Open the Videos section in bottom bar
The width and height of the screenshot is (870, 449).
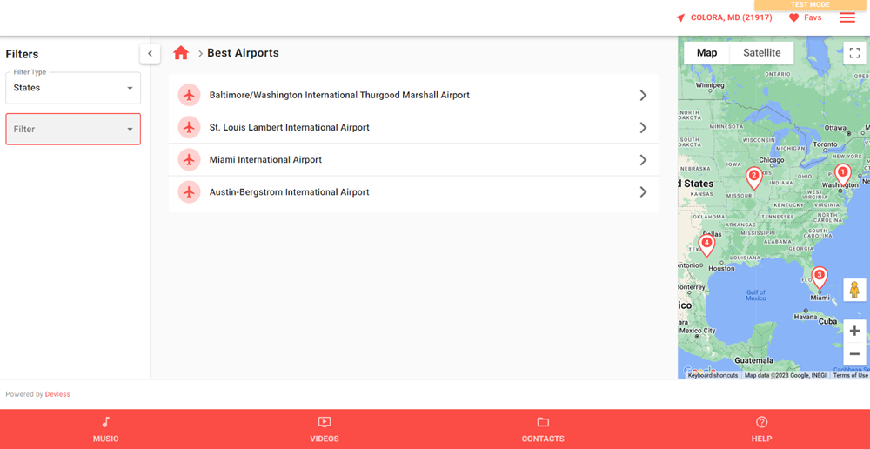325,430
